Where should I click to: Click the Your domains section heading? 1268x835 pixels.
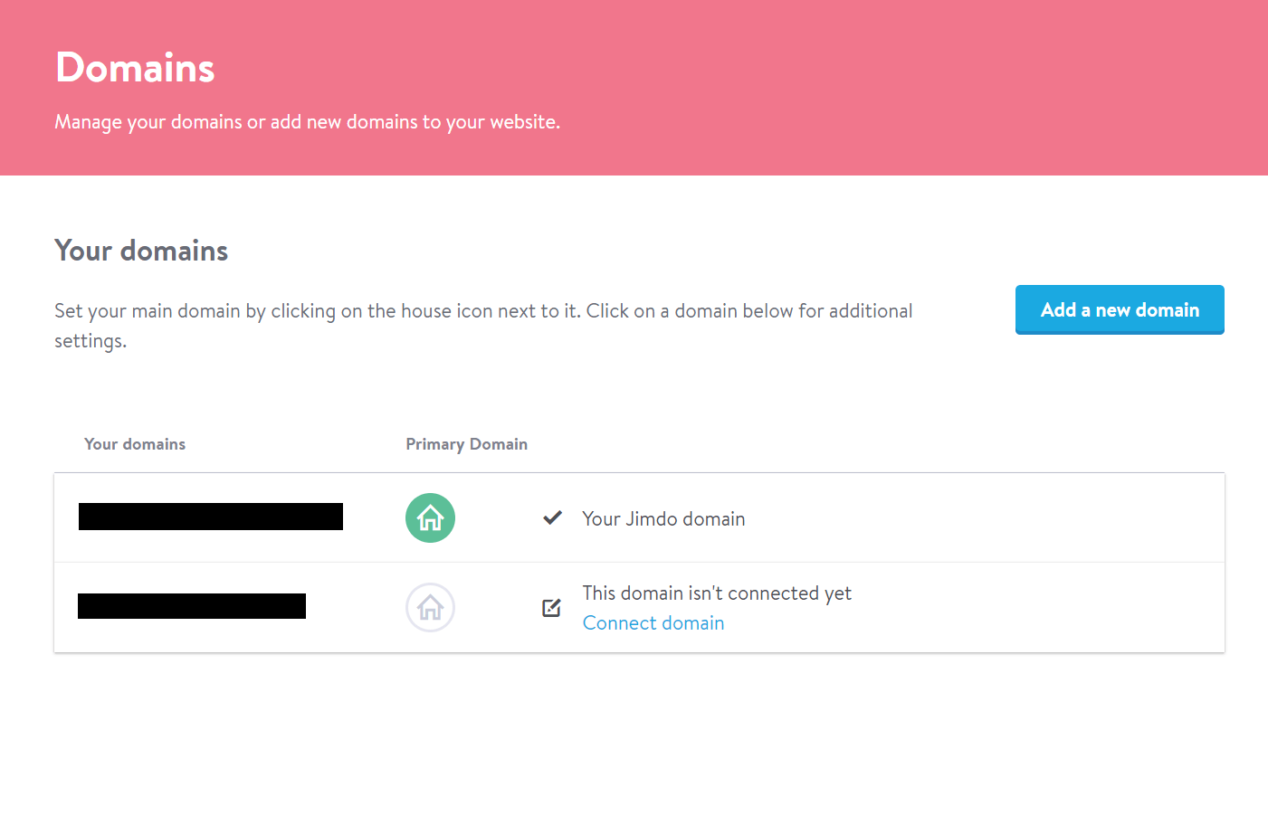click(141, 251)
